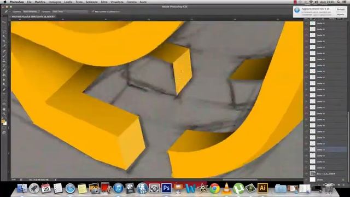This screenshot has width=350, height=197.
Task: Select the highlighted layer's thumbnail
Action: 312,149
